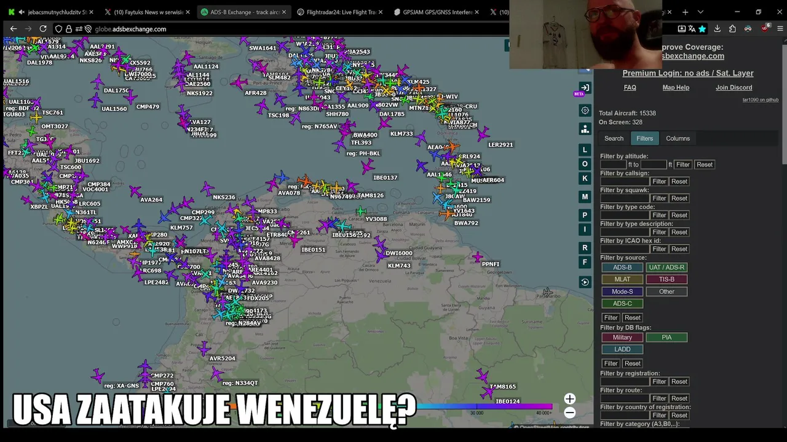This screenshot has height=442, width=787.
Task: Open Premium Login link
Action: 687,73
